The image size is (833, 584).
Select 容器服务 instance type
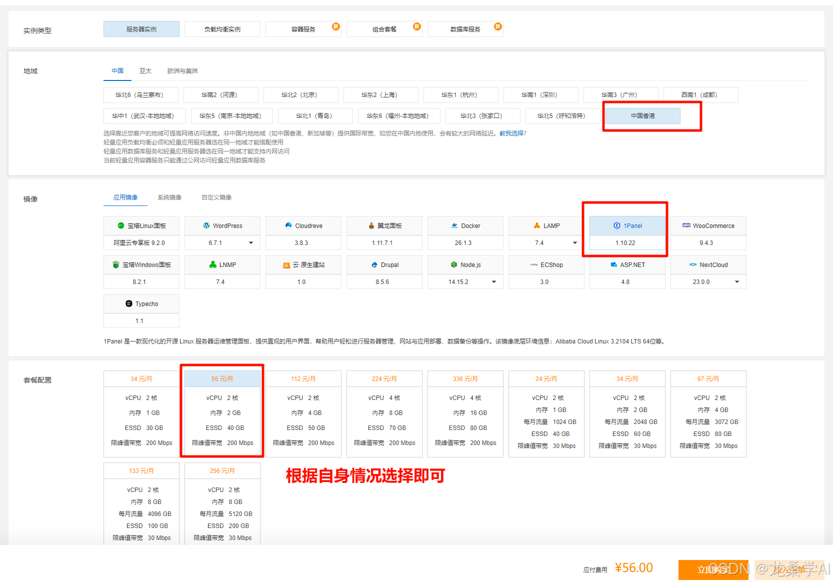[x=303, y=29]
